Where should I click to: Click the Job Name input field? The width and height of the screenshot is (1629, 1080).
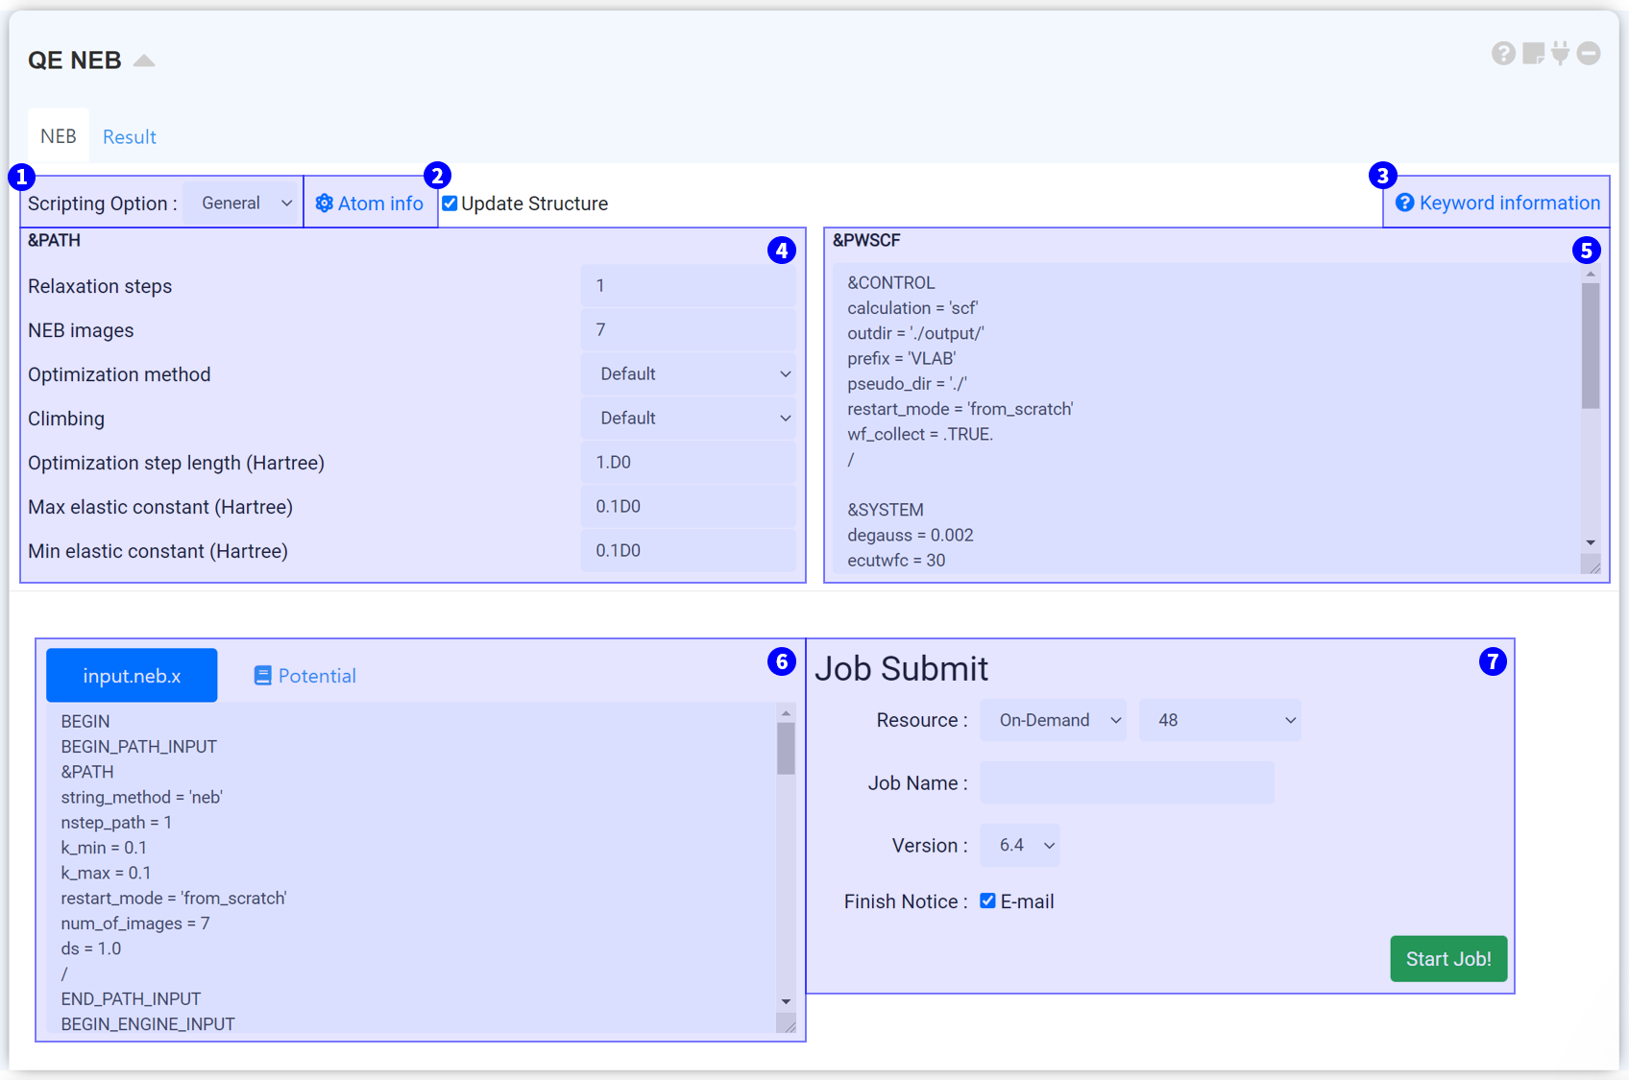[1127, 783]
